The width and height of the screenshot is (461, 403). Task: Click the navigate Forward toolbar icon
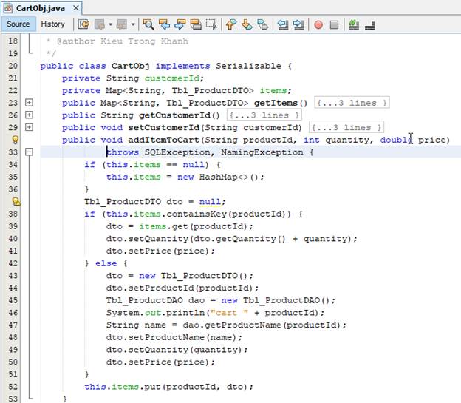pyautogui.click(x=122, y=24)
